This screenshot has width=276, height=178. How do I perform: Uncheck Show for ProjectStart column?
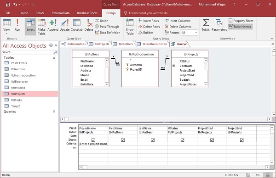click(x=212, y=140)
